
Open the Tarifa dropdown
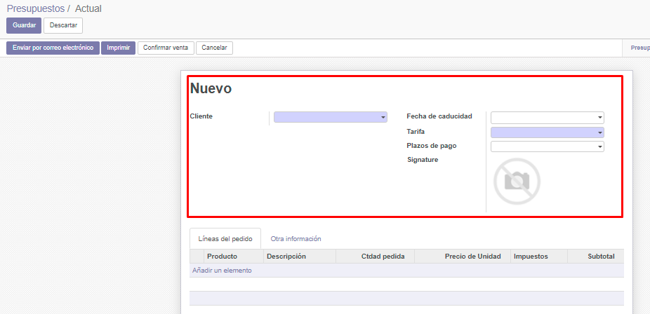[547, 132]
